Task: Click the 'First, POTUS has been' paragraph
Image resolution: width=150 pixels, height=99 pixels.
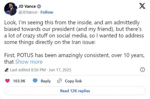Action: [x=74, y=58]
